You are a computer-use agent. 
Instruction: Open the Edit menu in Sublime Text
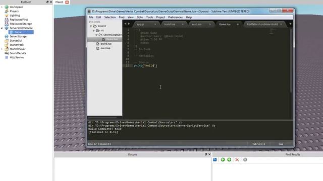click(99, 17)
